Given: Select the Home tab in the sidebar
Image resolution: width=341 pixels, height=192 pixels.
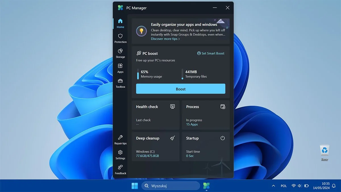Looking at the screenshot, I should (120, 24).
